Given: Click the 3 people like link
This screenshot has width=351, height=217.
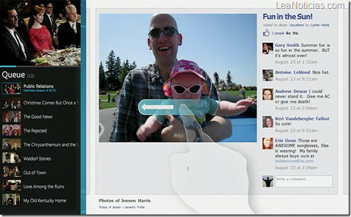Looking at the screenshot, I should [x=278, y=33].
